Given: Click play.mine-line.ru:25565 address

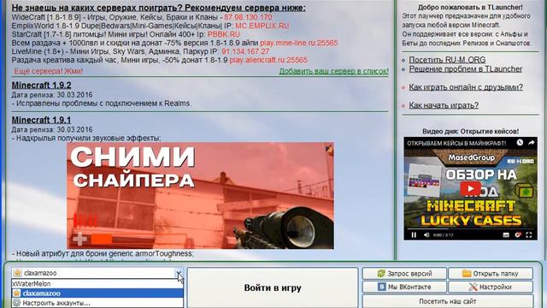Looking at the screenshot, I should [299, 43].
